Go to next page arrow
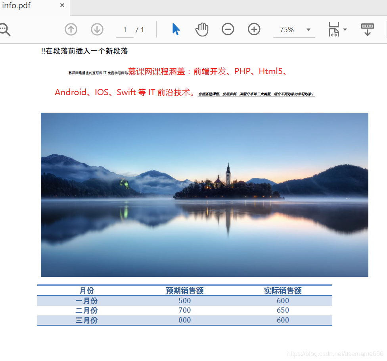Image resolution: width=387 pixels, height=361 pixels. (x=97, y=29)
